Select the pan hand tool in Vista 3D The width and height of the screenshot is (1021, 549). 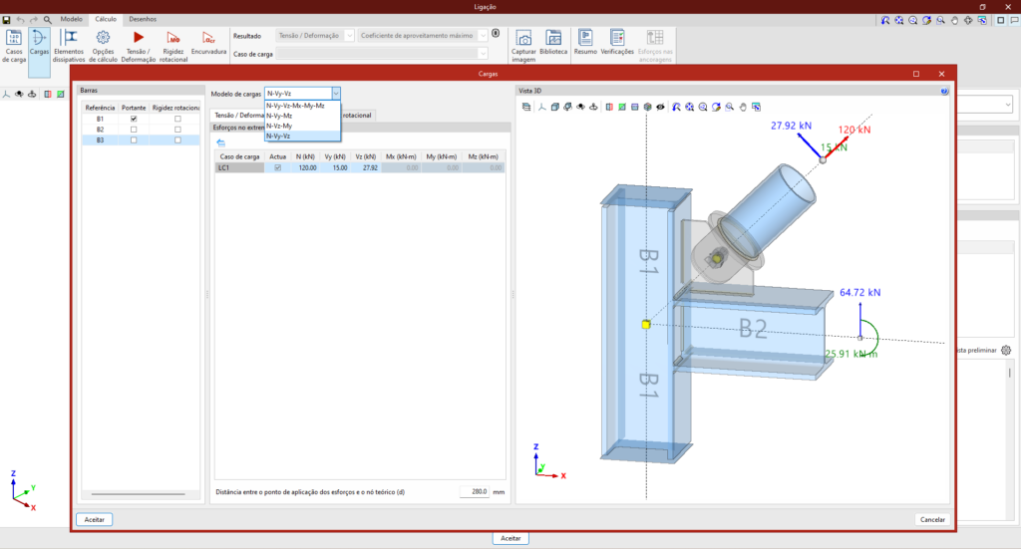point(742,106)
